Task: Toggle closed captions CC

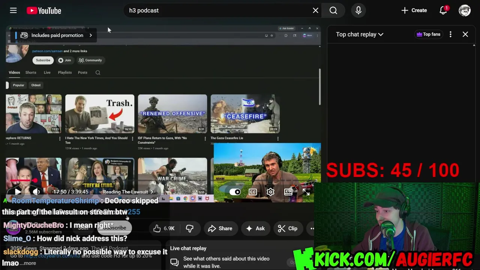Action: 253,192
